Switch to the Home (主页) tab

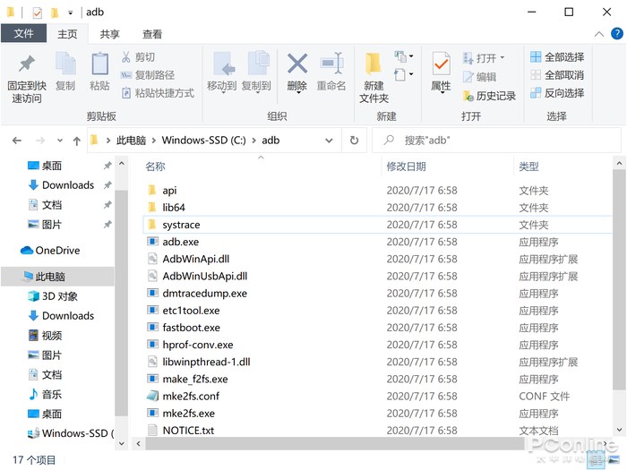click(67, 34)
